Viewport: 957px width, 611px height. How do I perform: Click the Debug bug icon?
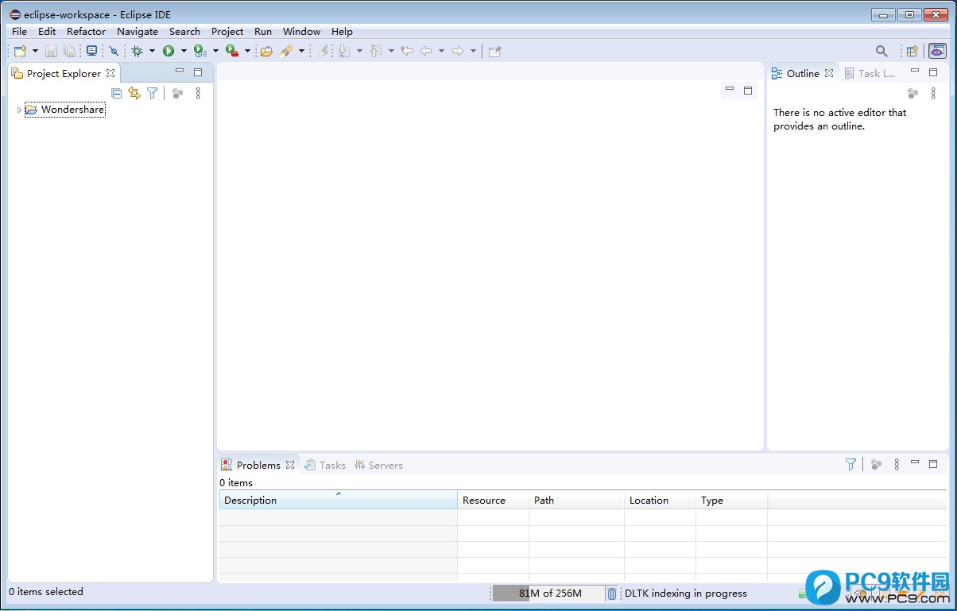tap(137, 51)
